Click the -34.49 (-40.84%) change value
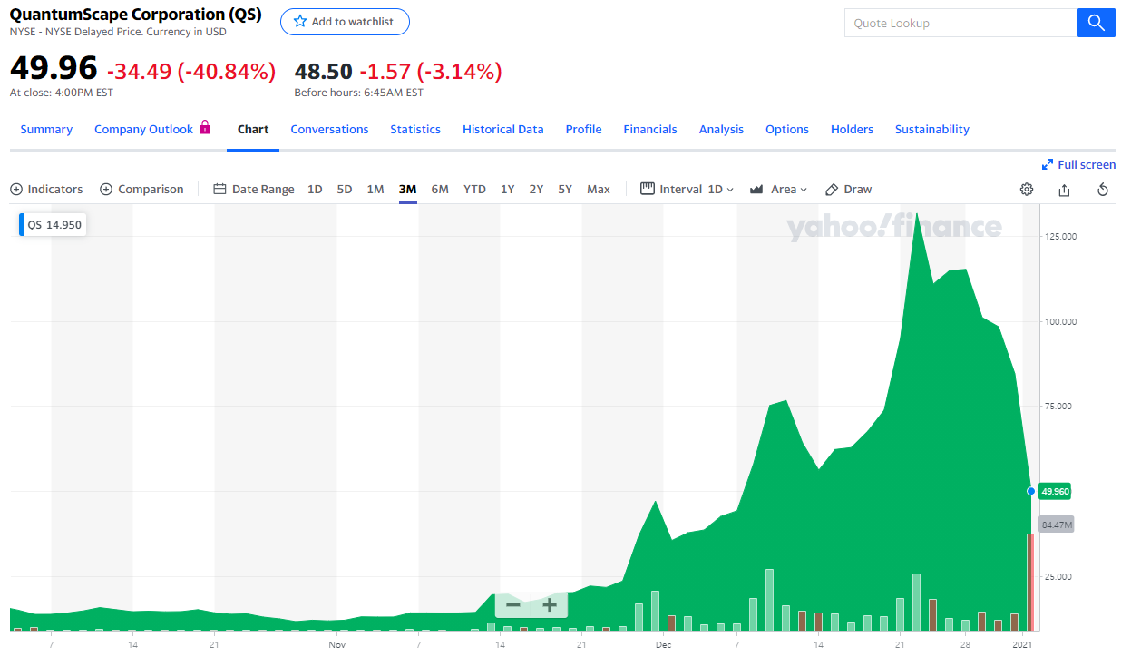 point(191,71)
